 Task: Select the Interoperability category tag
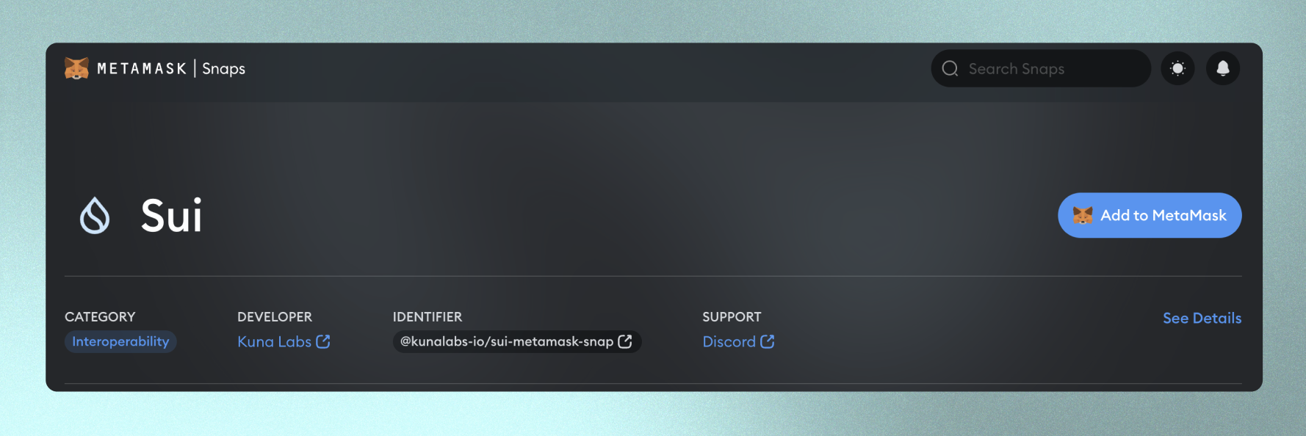120,341
